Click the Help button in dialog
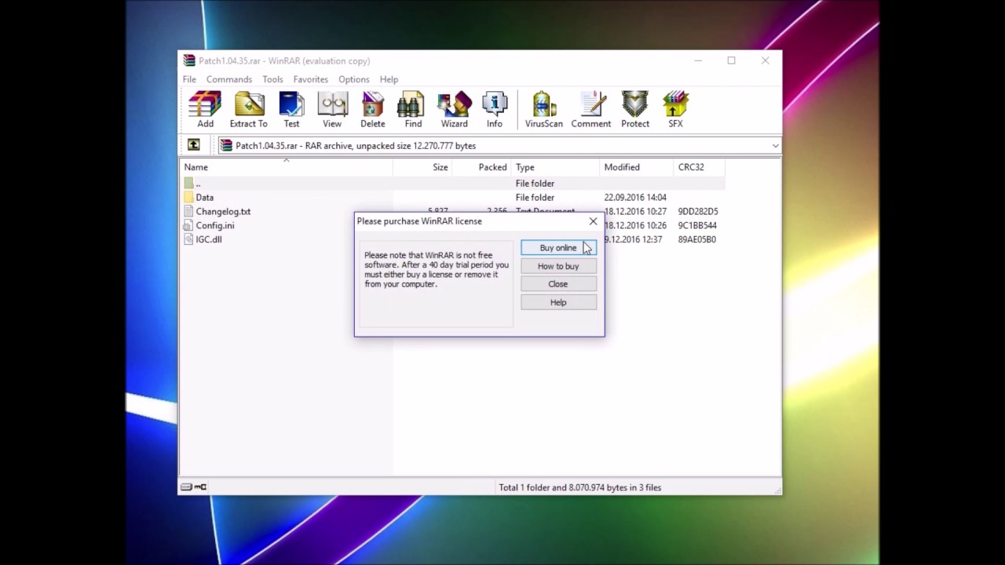1005x565 pixels. 558,302
